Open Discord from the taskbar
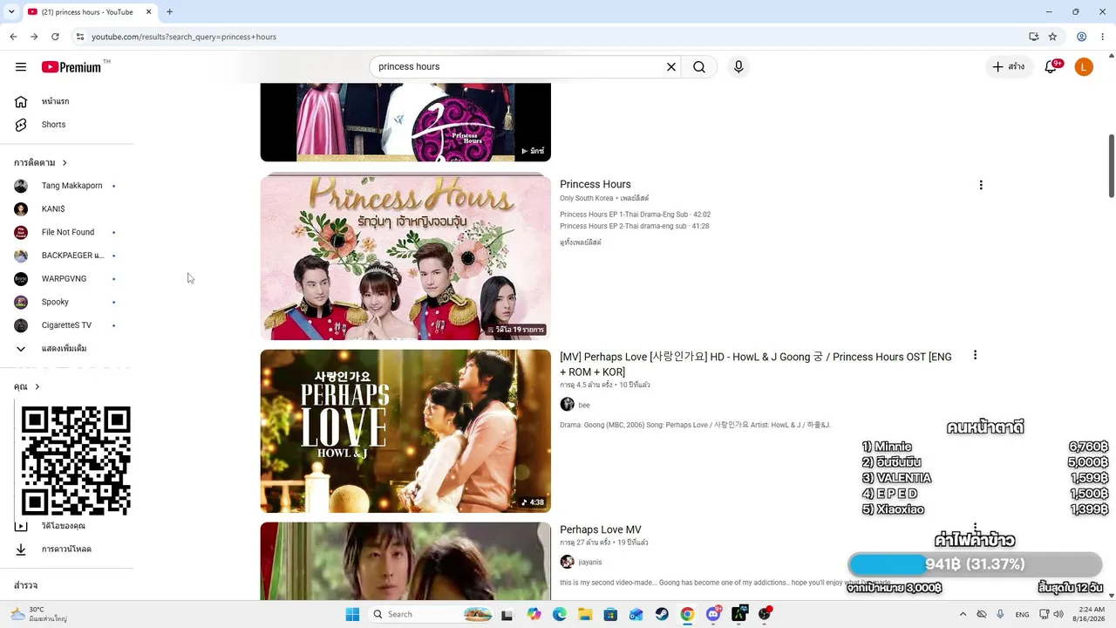 [x=713, y=614]
